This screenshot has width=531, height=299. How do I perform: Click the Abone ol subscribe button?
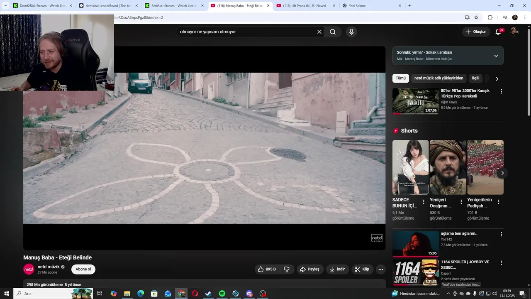[83, 269]
